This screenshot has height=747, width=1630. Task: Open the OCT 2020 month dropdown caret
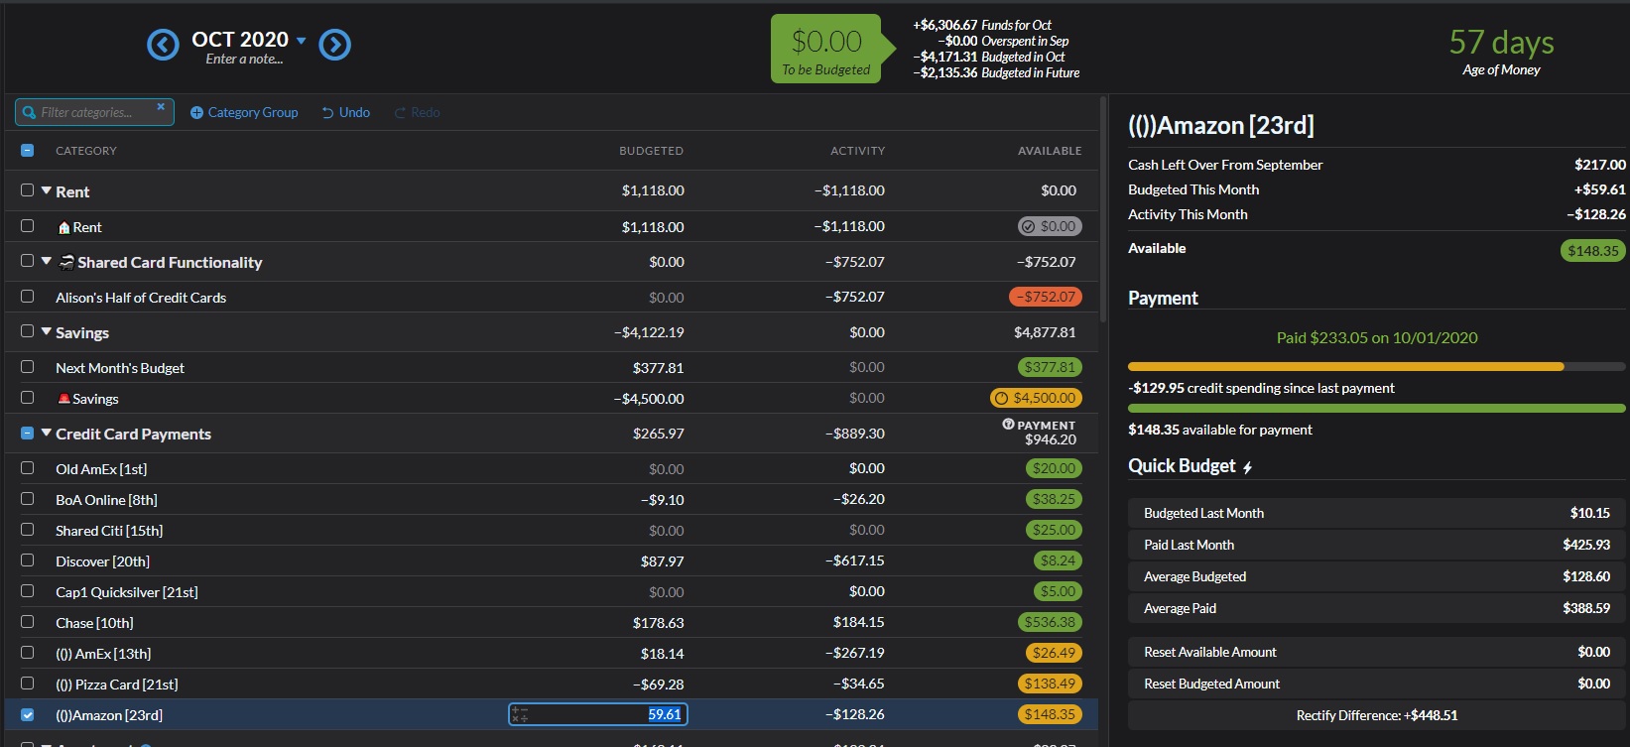click(x=302, y=41)
